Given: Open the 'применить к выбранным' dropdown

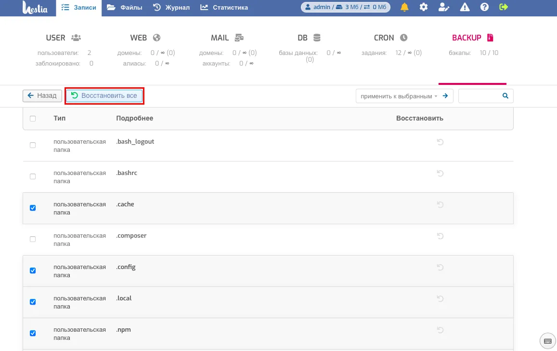Looking at the screenshot, I should click(x=399, y=96).
